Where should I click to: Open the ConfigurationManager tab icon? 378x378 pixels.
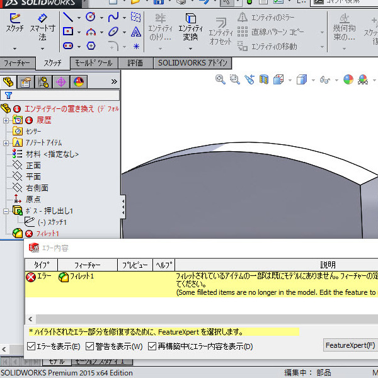(x=43, y=82)
